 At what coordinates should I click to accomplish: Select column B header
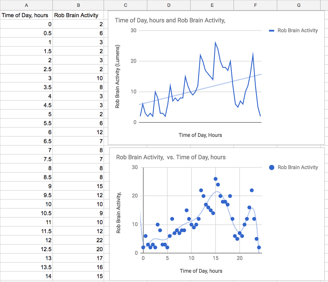tap(78, 5)
